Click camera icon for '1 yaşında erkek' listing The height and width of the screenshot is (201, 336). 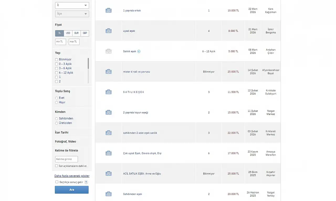[108, 10]
